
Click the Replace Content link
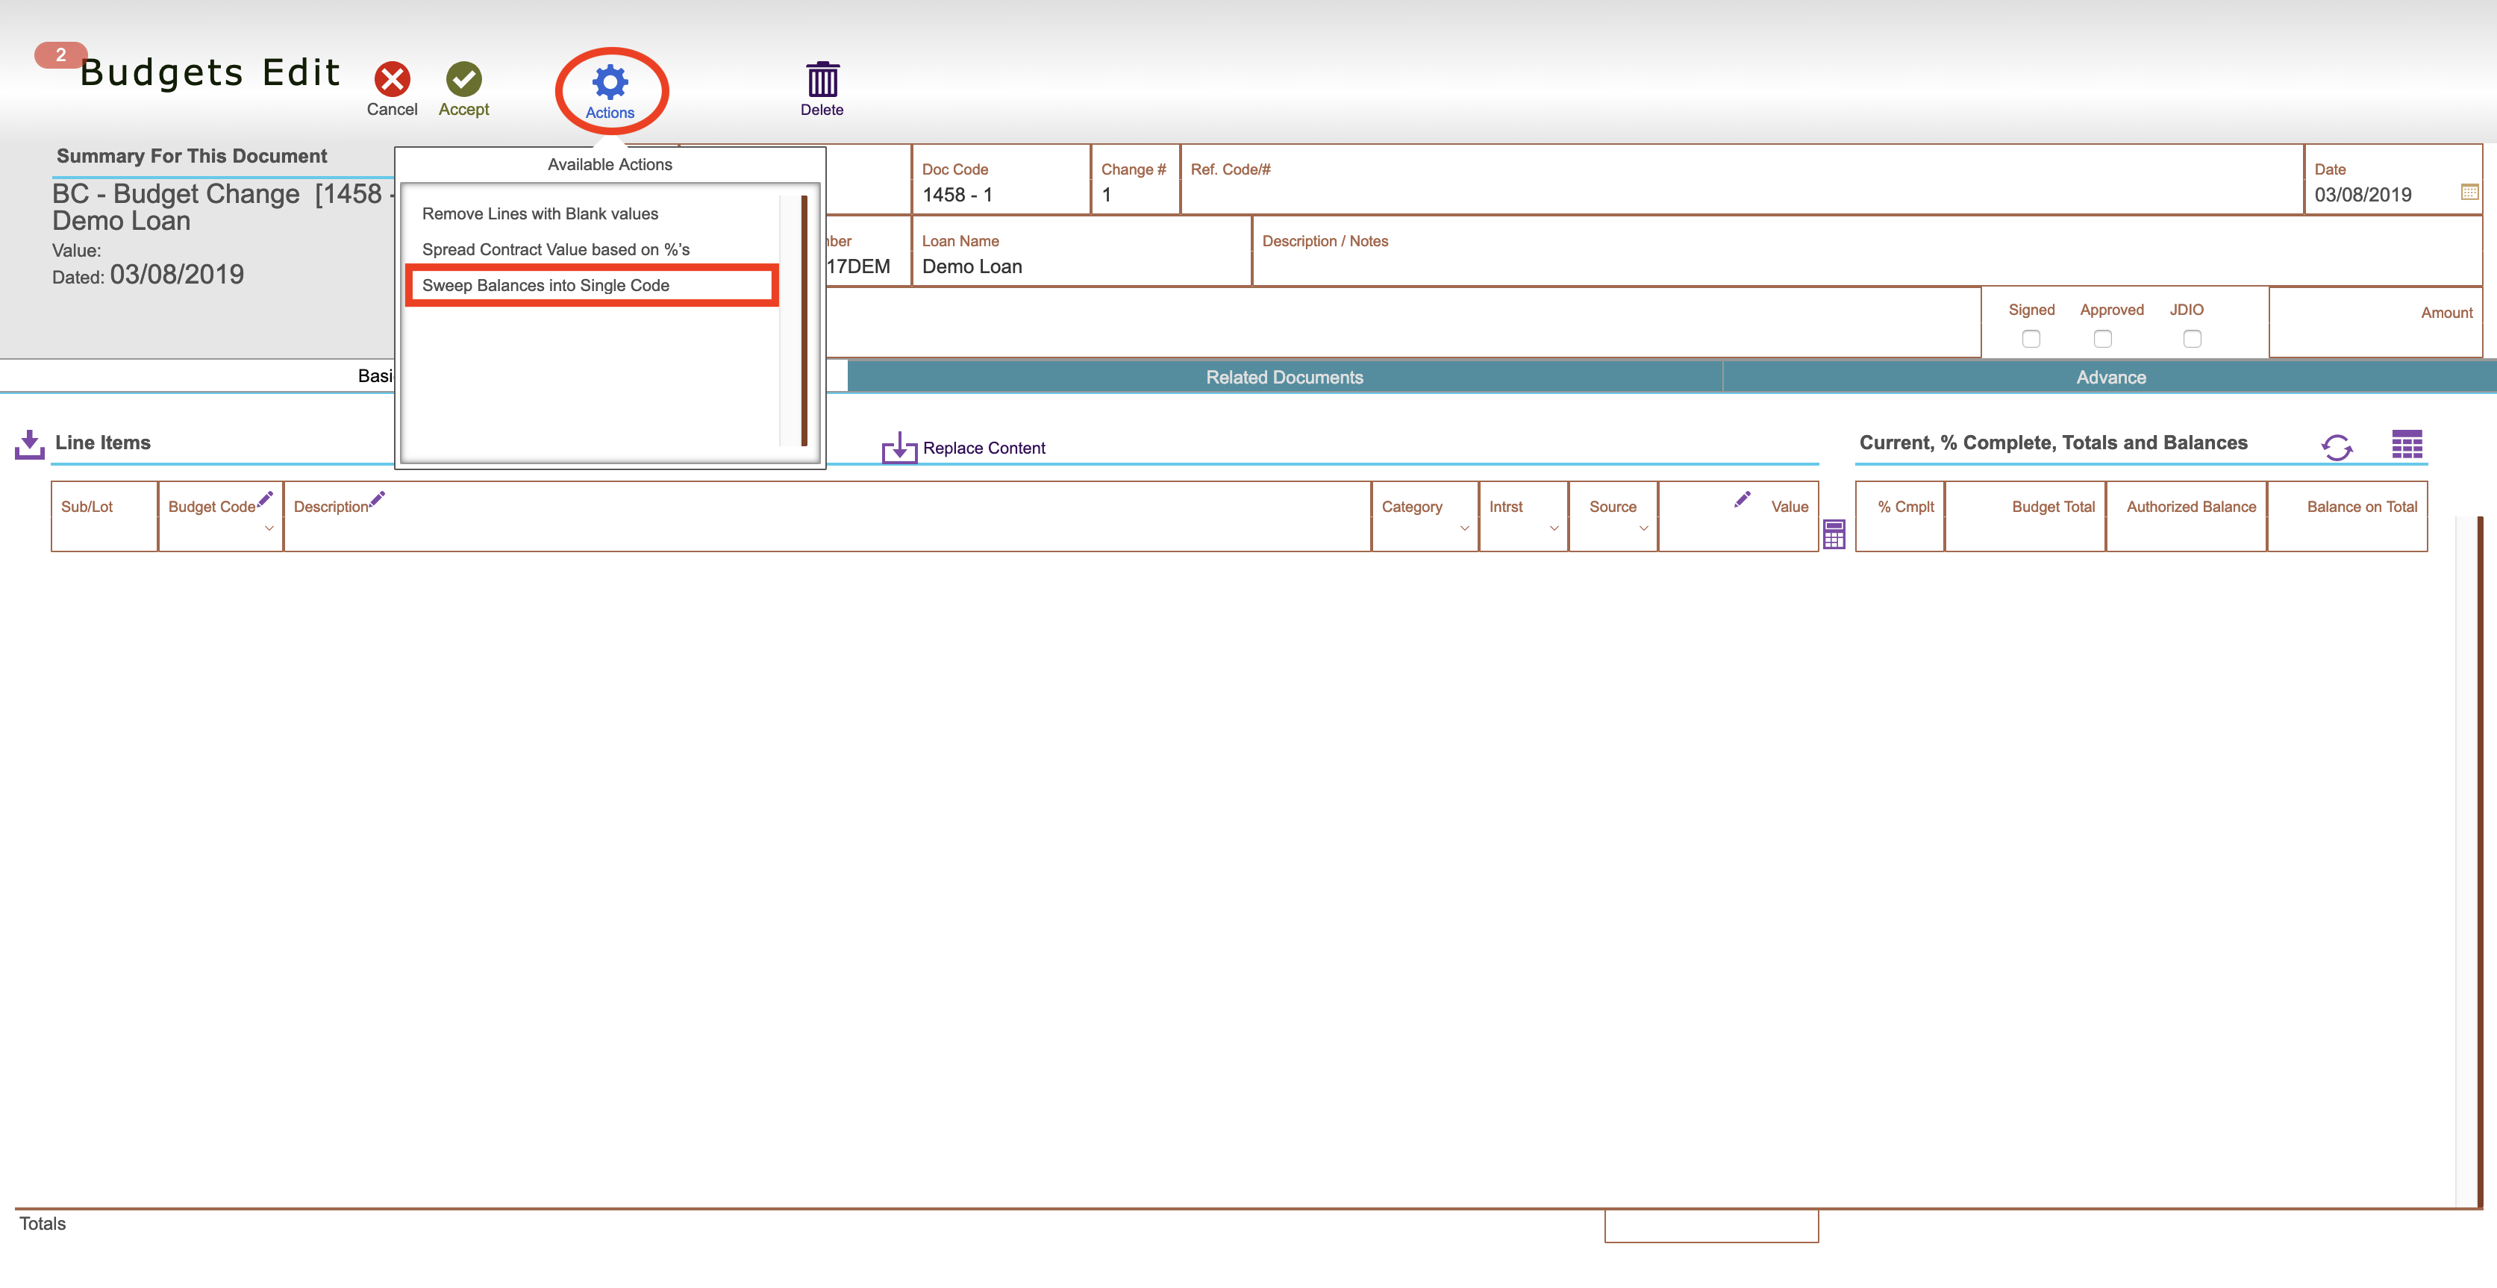[984, 448]
